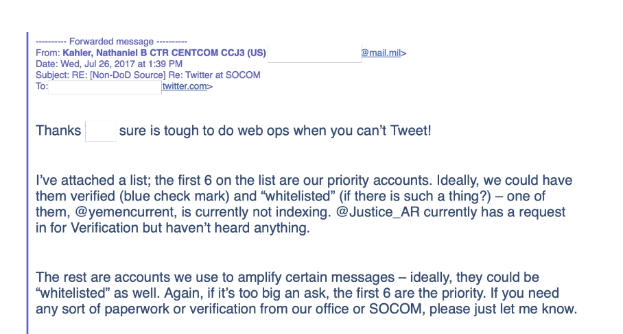623x334 pixels.
Task: Click the Date line Wed, Jul 26, 2017
Action: pyautogui.click(x=103, y=64)
